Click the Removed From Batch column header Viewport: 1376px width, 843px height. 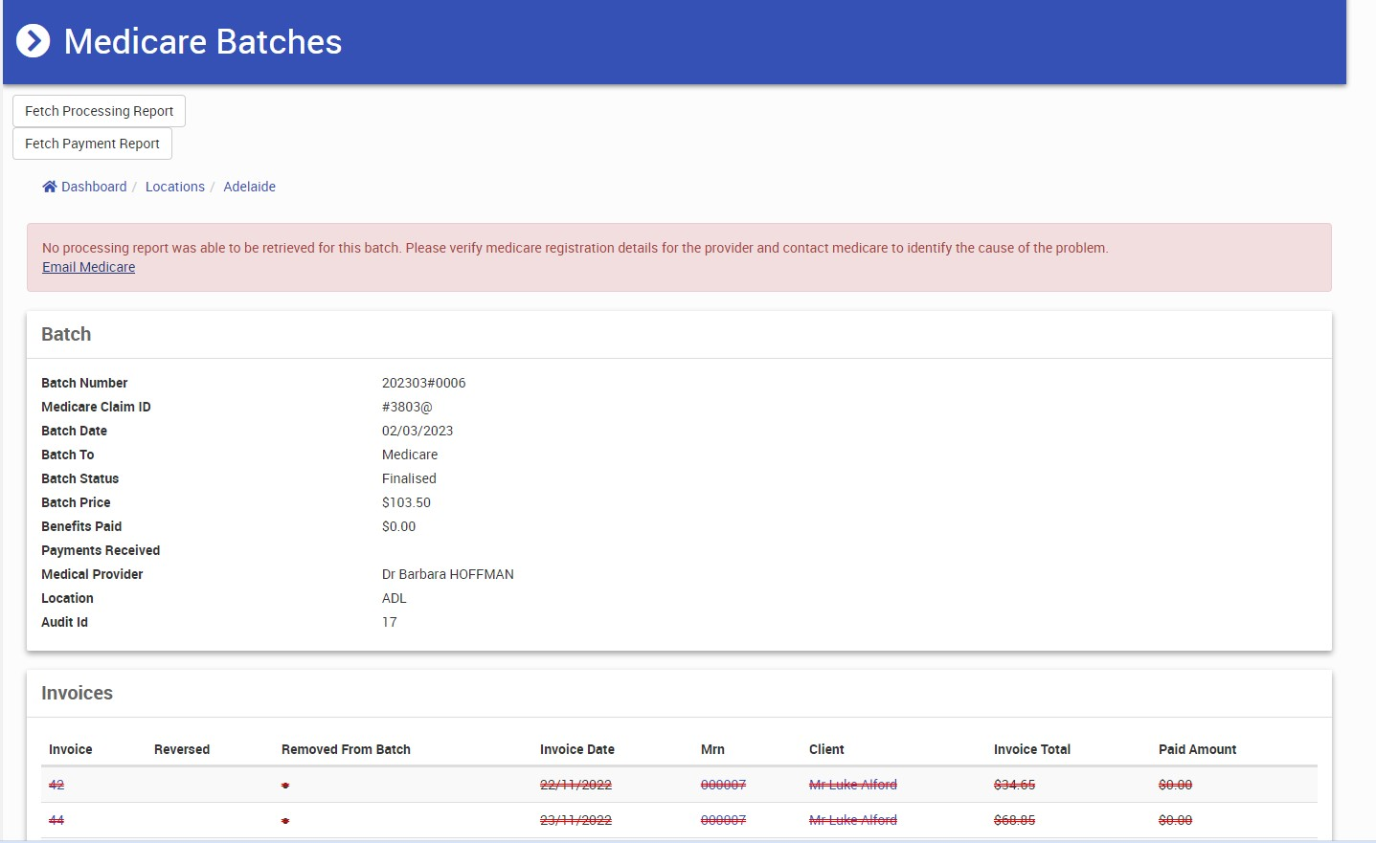346,749
